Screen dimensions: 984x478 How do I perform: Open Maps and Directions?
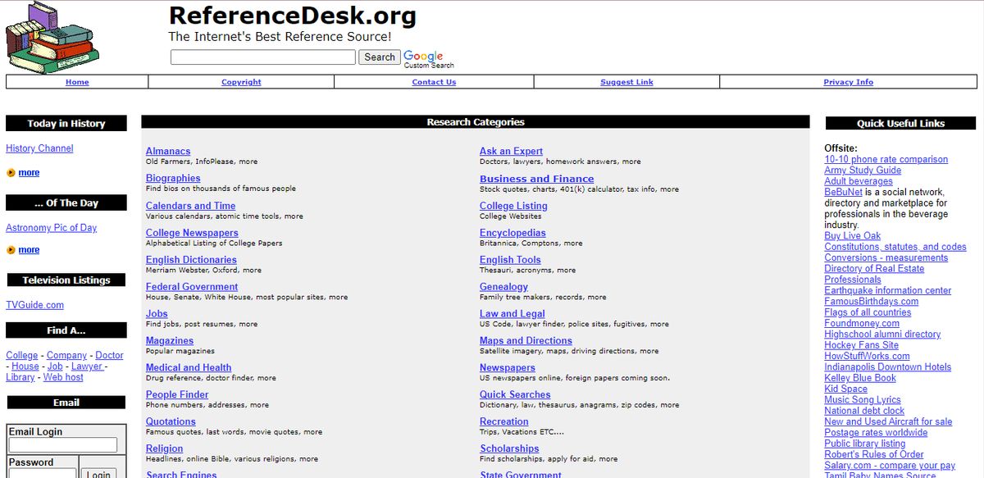click(x=526, y=340)
